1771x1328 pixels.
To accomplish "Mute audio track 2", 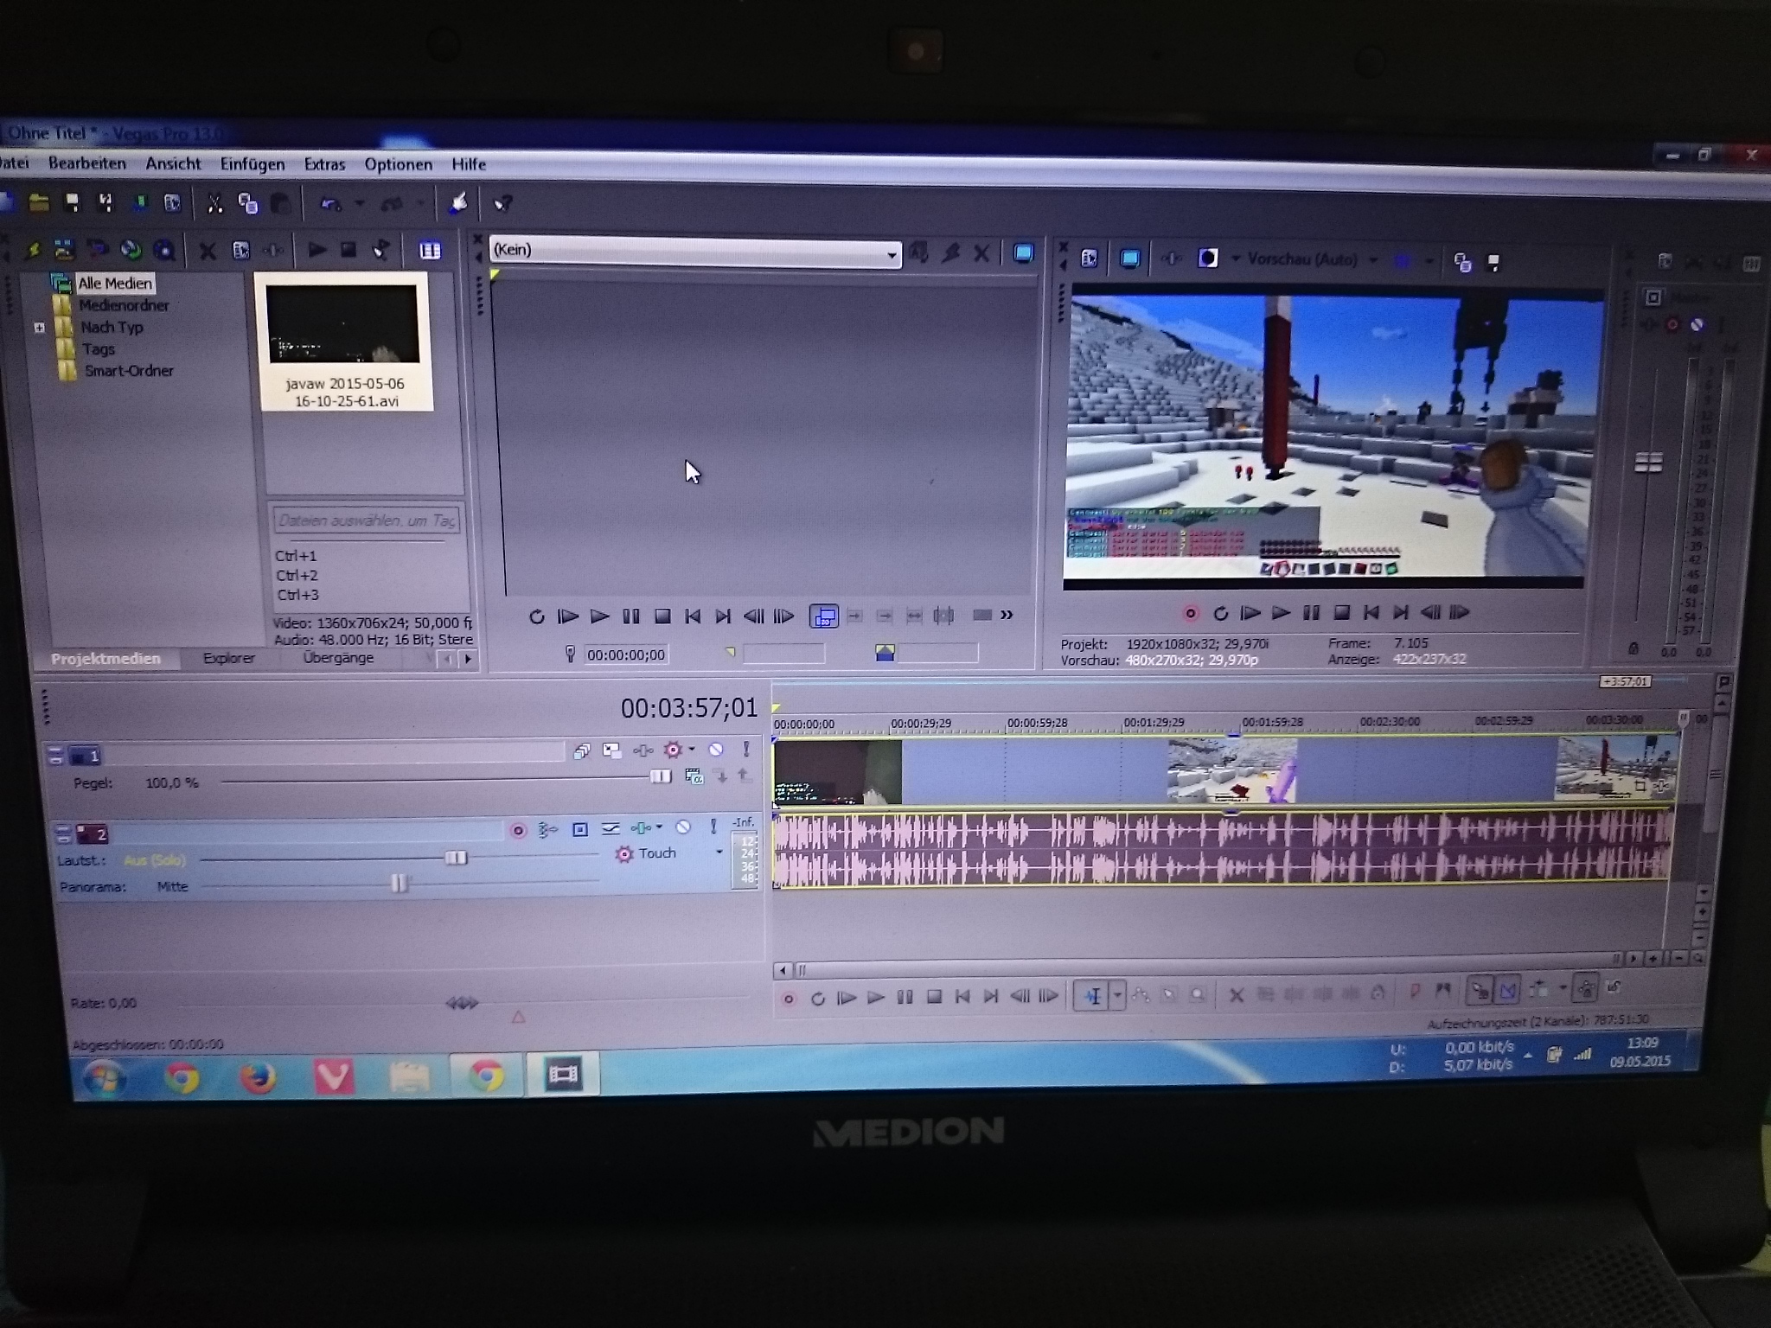I will (x=683, y=827).
